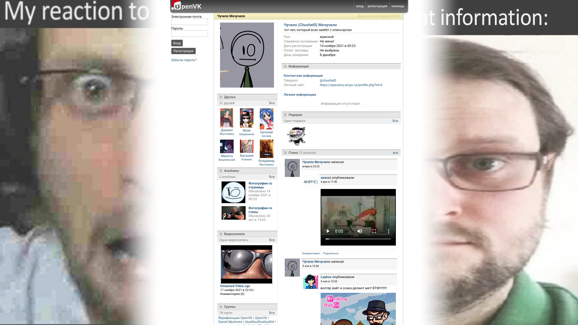Viewport: 578px width, 325px height.
Task: Click the Laybox avatar icon
Action: 310,281
